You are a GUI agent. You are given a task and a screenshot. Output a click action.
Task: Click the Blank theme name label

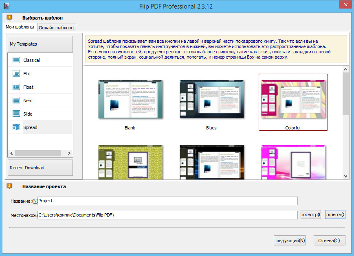coord(130,128)
